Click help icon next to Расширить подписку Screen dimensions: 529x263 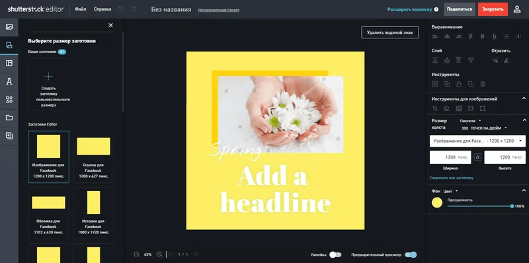[x=436, y=9]
